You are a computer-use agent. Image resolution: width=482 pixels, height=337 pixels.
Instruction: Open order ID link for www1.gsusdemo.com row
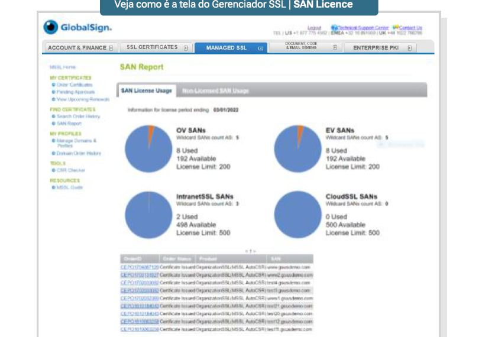tap(140, 299)
